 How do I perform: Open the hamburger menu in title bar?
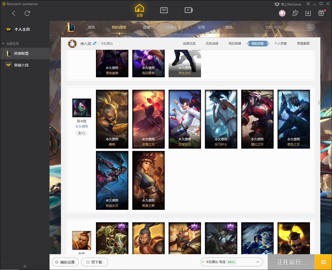point(308,4)
